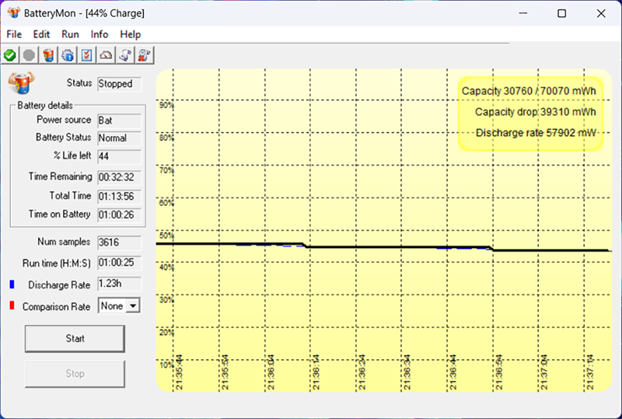Expand the Comparison Rate dropdown arrow
The height and width of the screenshot is (419, 622).
(x=133, y=306)
